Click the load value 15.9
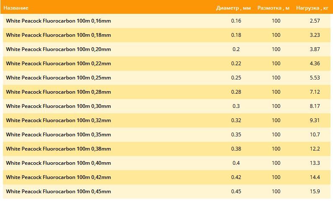333x202 pixels. [x=315, y=191]
